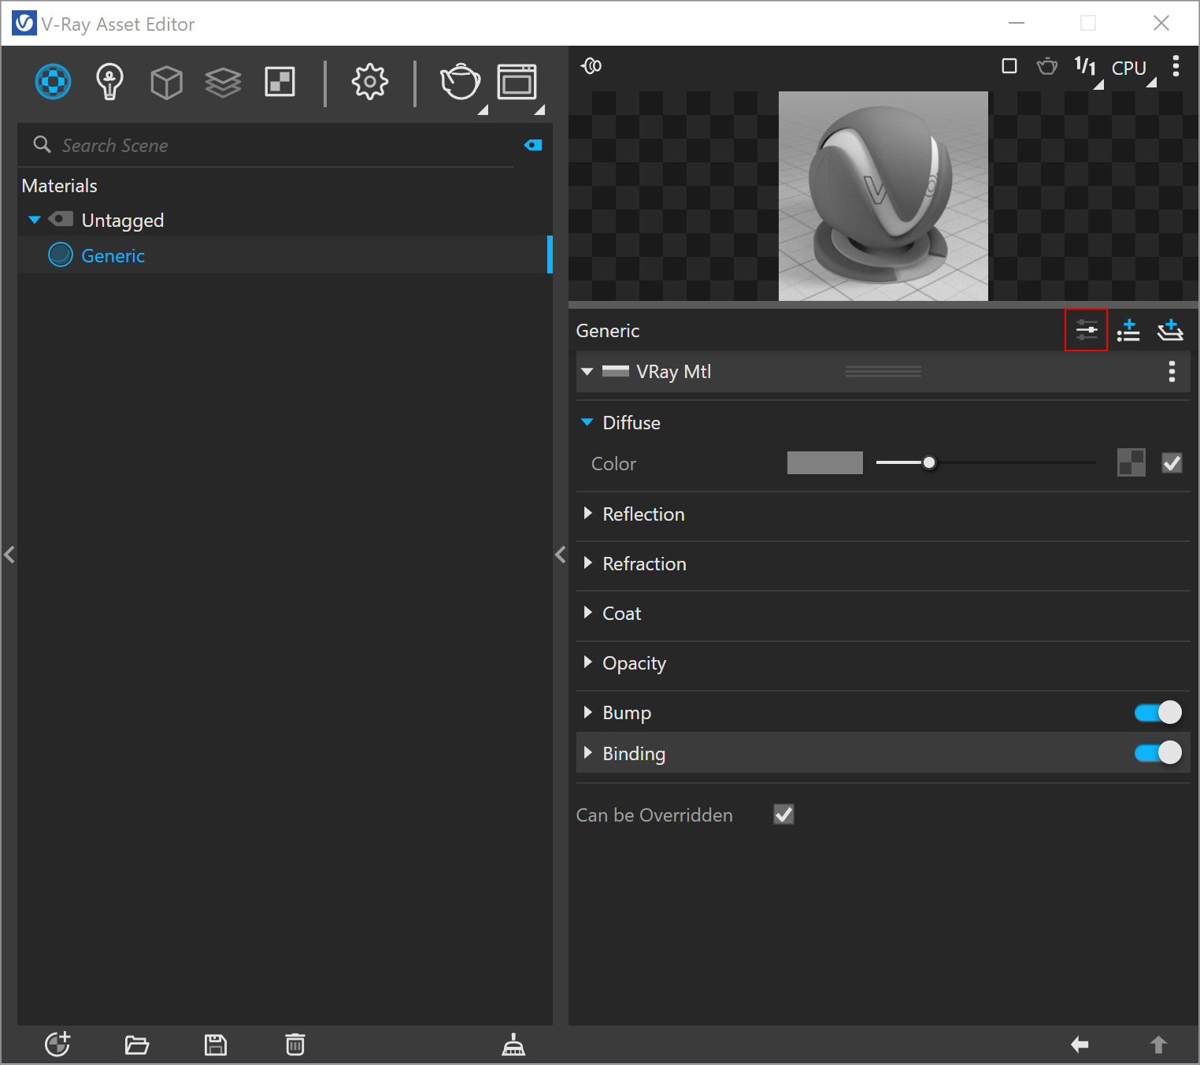
Task: Open the Lights category tab
Action: (x=109, y=82)
